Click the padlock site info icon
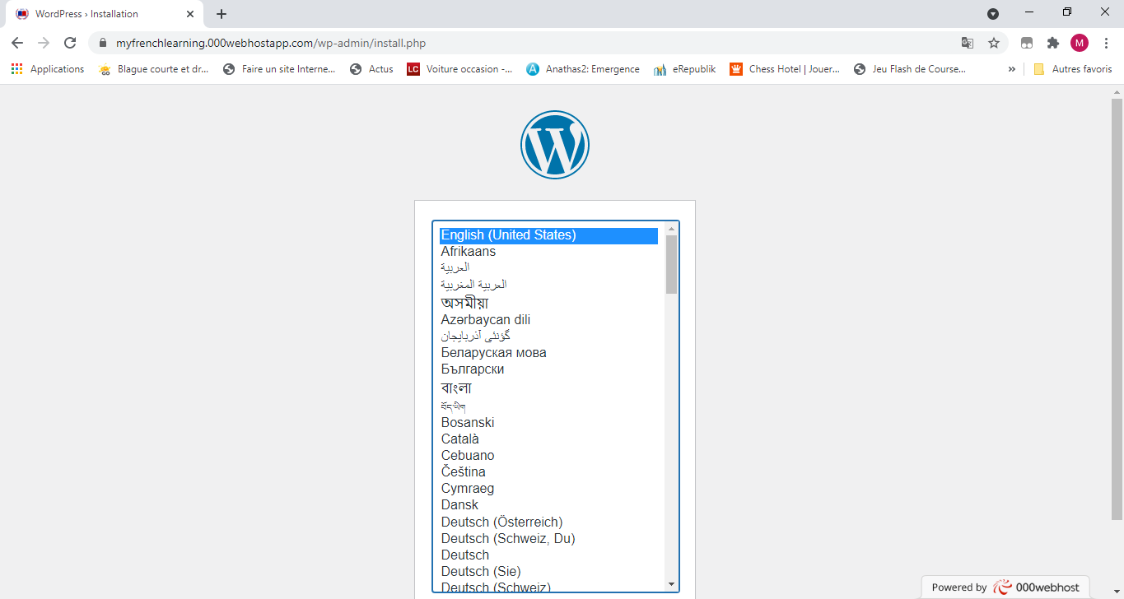The image size is (1124, 599). tap(103, 43)
